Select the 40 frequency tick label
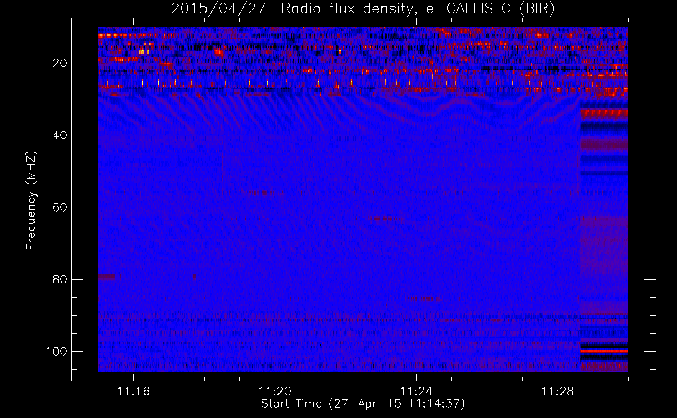The height and width of the screenshot is (418, 677). point(60,135)
